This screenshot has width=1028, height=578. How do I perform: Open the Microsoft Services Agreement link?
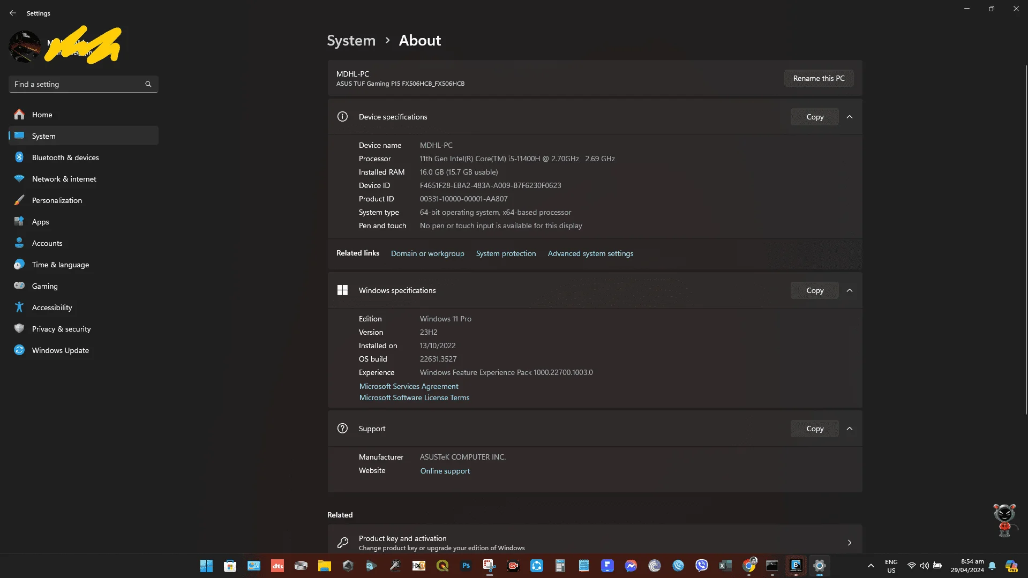409,386
